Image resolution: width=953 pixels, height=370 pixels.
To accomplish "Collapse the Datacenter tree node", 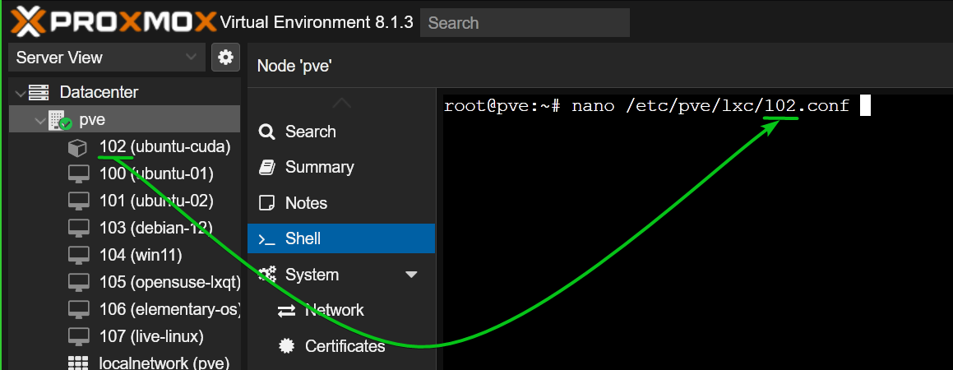I will pos(21,93).
